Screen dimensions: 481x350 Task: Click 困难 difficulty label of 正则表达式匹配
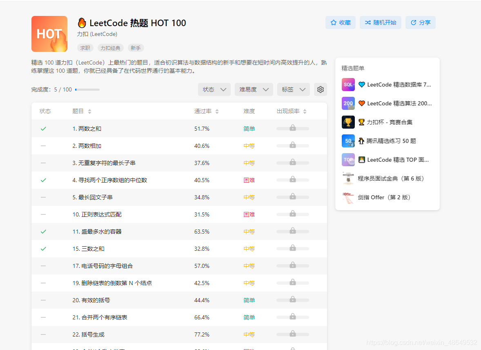click(249, 215)
